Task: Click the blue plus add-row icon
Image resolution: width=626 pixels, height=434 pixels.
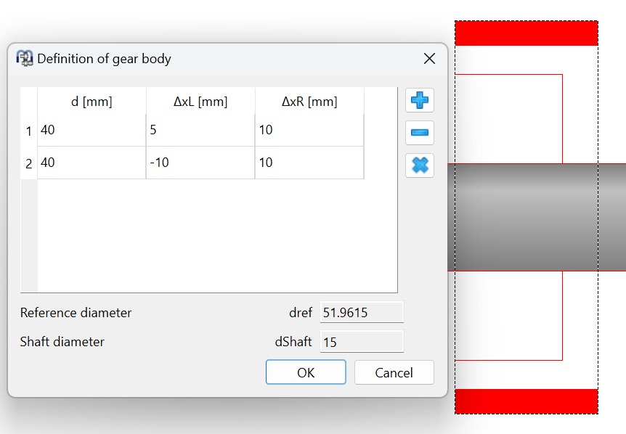Action: pos(419,100)
